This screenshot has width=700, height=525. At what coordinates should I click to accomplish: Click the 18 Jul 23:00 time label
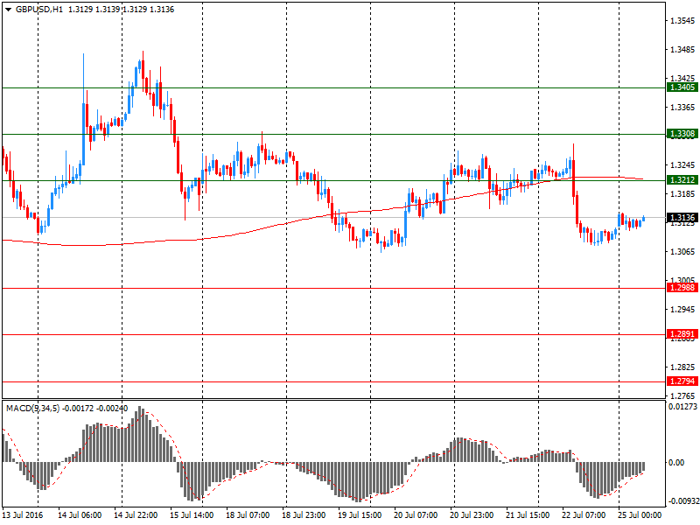click(304, 514)
